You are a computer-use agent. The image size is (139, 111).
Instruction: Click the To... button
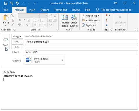17,42
